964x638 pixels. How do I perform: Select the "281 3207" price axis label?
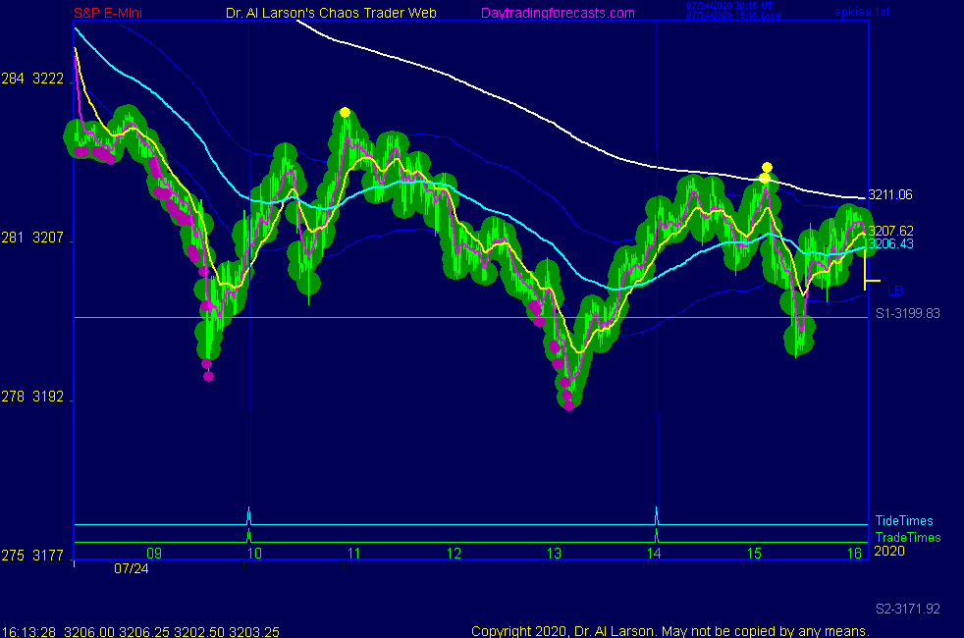[x=32, y=238]
